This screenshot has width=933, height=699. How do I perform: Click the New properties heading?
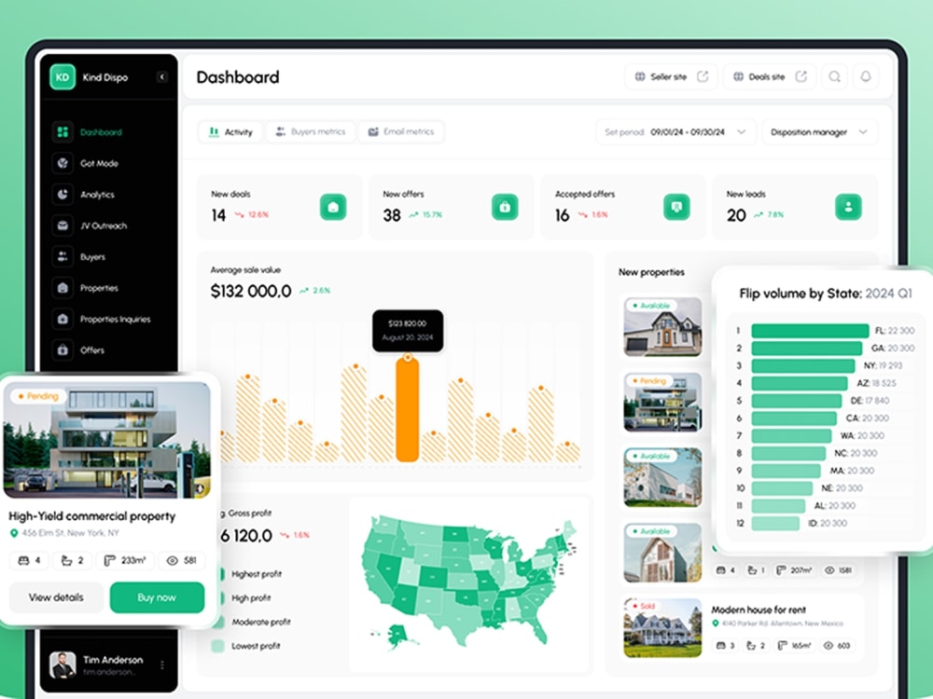(651, 272)
